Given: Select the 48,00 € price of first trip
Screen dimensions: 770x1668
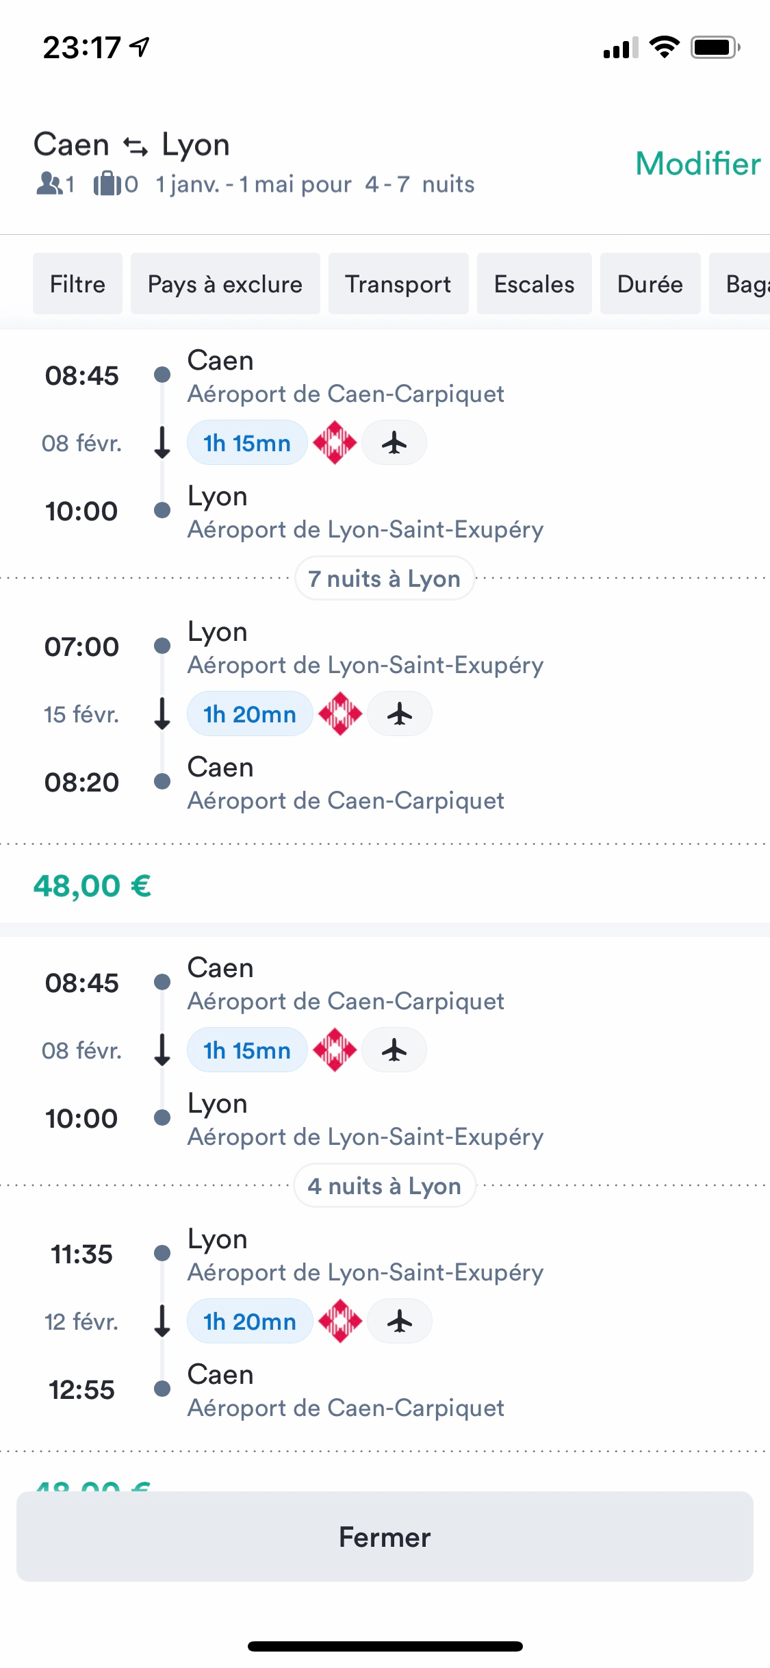Looking at the screenshot, I should pyautogui.click(x=92, y=886).
